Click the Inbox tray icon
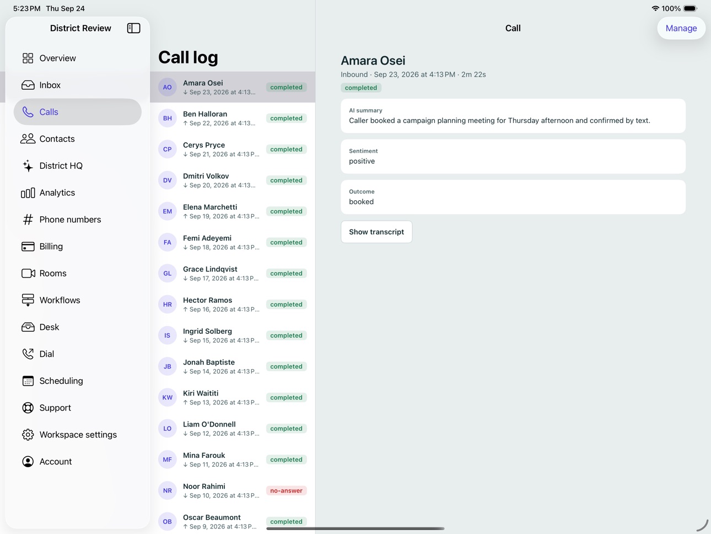 (x=28, y=85)
